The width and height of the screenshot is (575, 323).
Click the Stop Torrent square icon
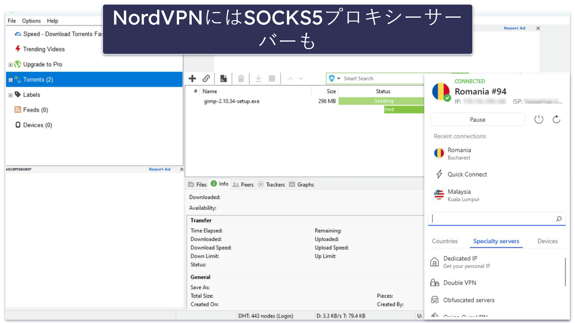[272, 78]
